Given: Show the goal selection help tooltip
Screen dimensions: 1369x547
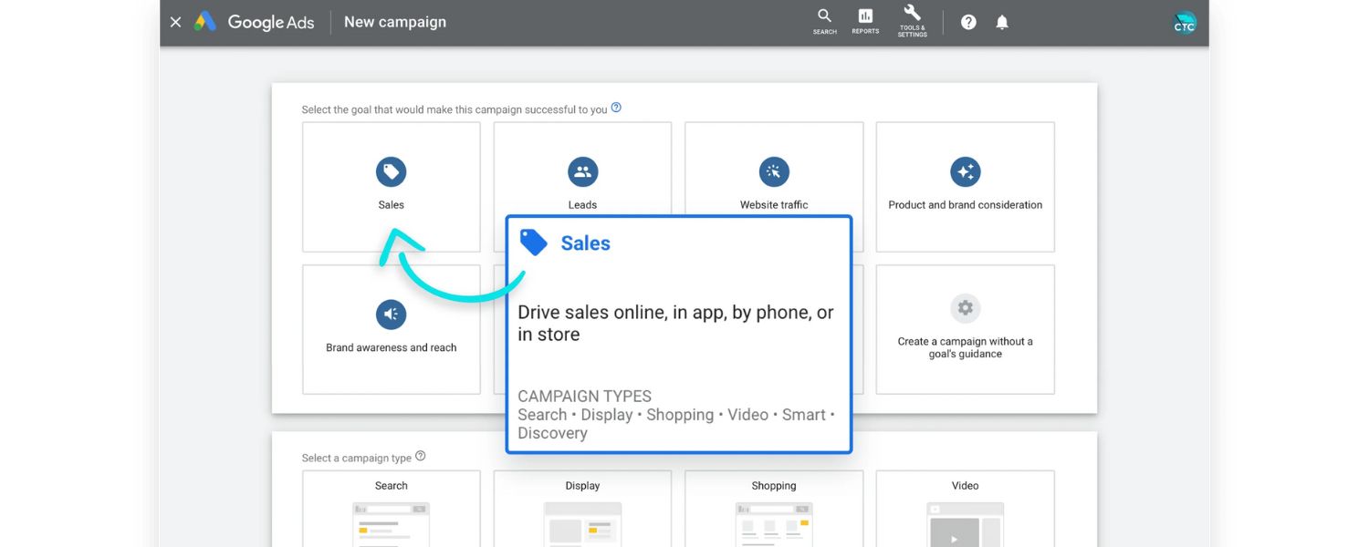Looking at the screenshot, I should (616, 107).
